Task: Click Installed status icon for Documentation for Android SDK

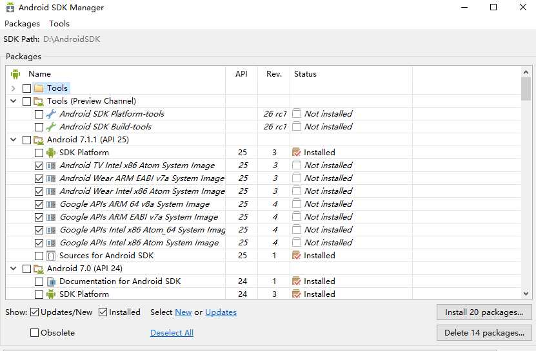Action: 296,281
